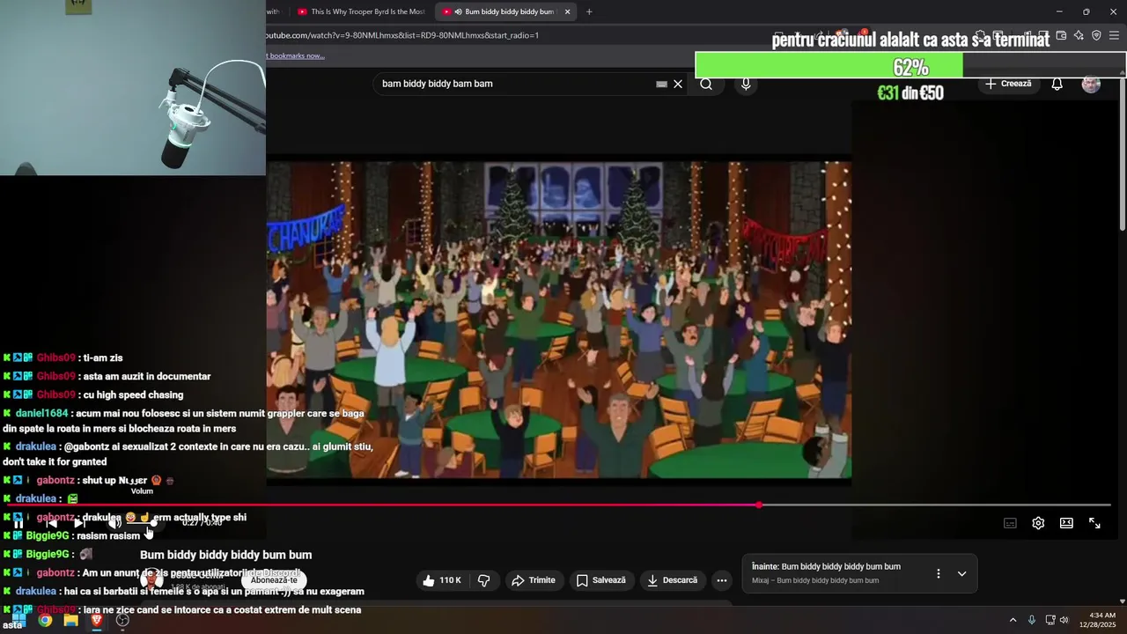Image resolution: width=1127 pixels, height=634 pixels.
Task: Open File Explorer from the taskbar
Action: (x=70, y=620)
